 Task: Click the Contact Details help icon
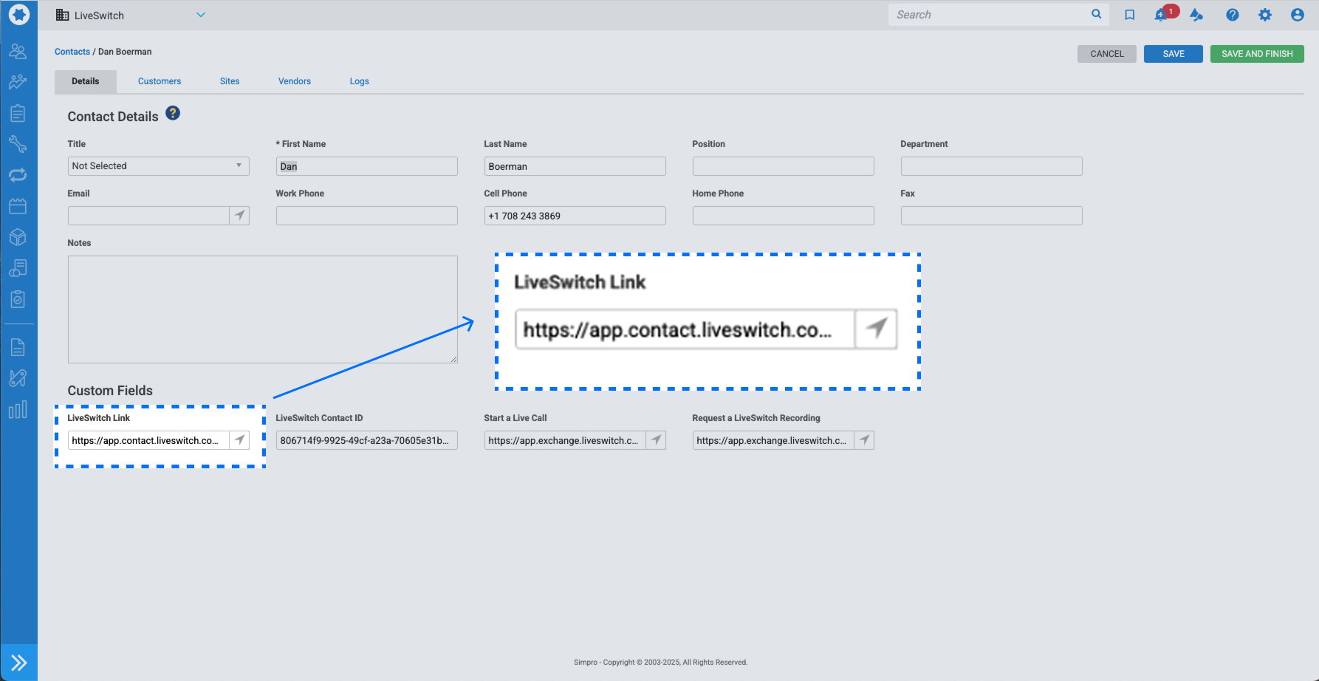coord(173,114)
